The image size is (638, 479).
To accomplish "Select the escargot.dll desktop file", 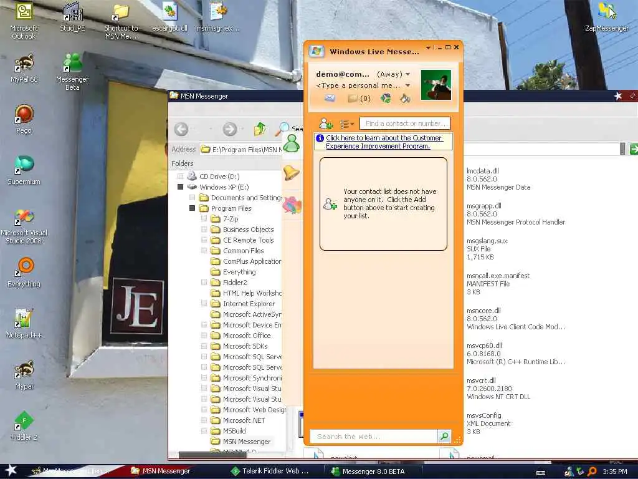I will (x=169, y=17).
